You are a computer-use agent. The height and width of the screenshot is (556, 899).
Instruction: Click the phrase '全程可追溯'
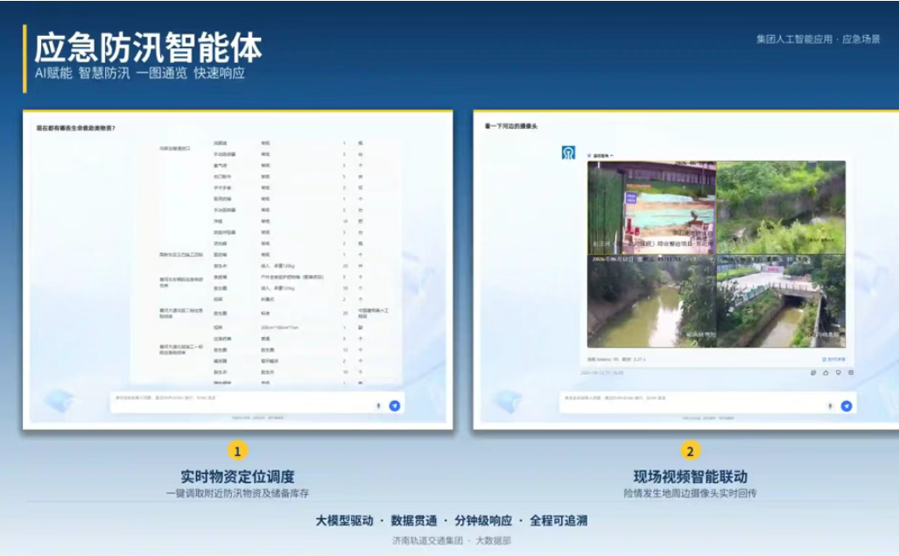tap(558, 520)
